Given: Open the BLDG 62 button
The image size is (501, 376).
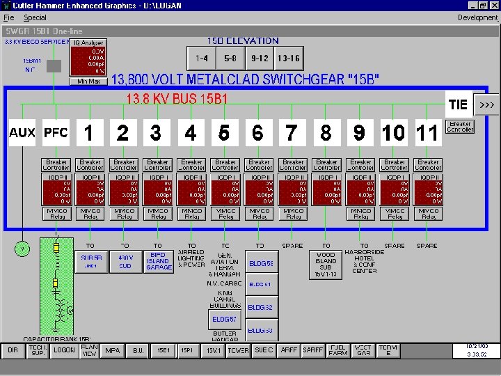Looking at the screenshot, I should [x=262, y=307].
